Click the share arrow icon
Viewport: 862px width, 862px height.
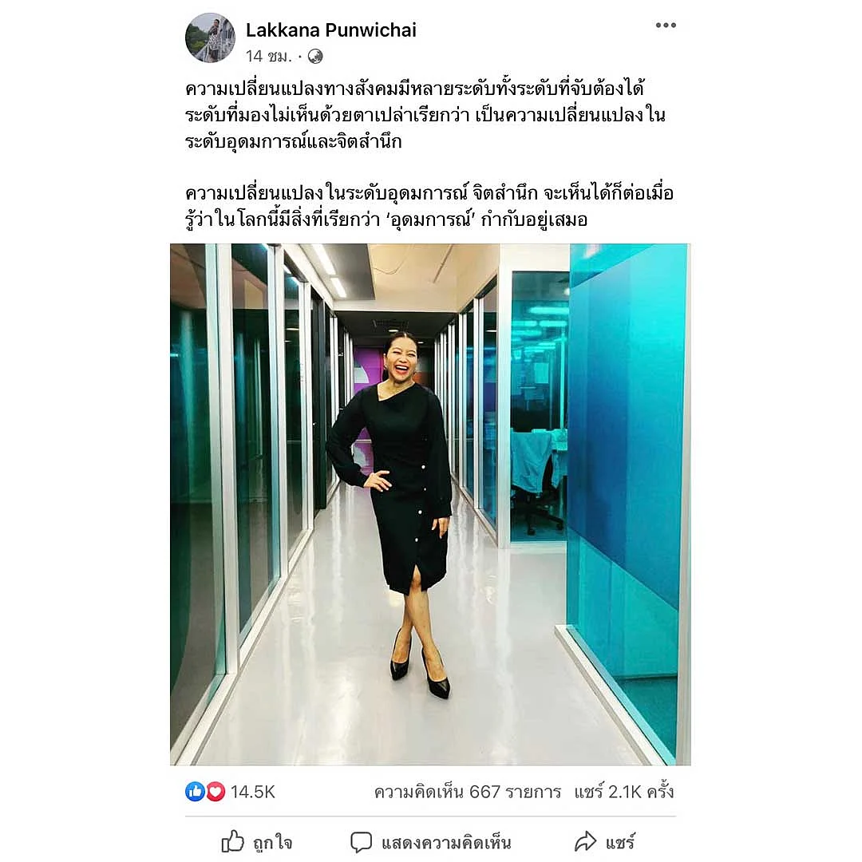pyautogui.click(x=586, y=842)
